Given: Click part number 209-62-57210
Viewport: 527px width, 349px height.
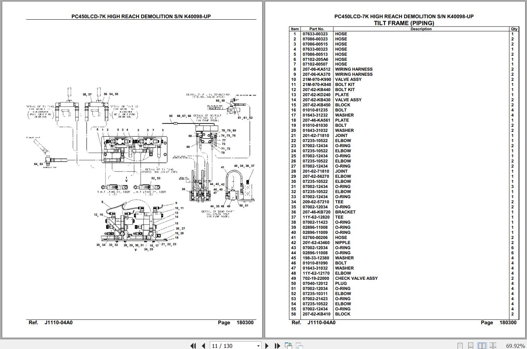Looking at the screenshot, I should coord(316,202).
